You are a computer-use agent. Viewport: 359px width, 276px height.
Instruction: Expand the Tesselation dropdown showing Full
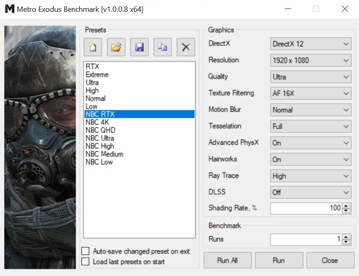click(x=311, y=126)
